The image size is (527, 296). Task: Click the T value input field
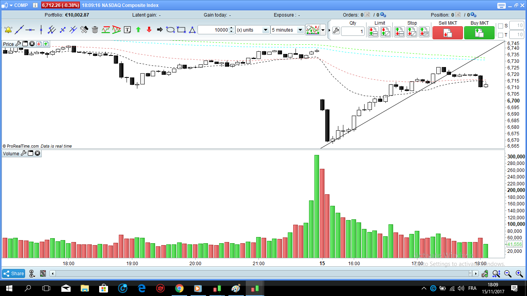pos(517,35)
